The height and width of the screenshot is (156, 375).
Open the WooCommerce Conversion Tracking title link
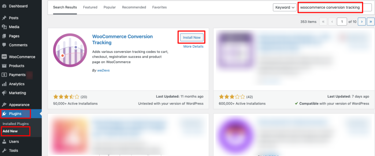tap(122, 39)
